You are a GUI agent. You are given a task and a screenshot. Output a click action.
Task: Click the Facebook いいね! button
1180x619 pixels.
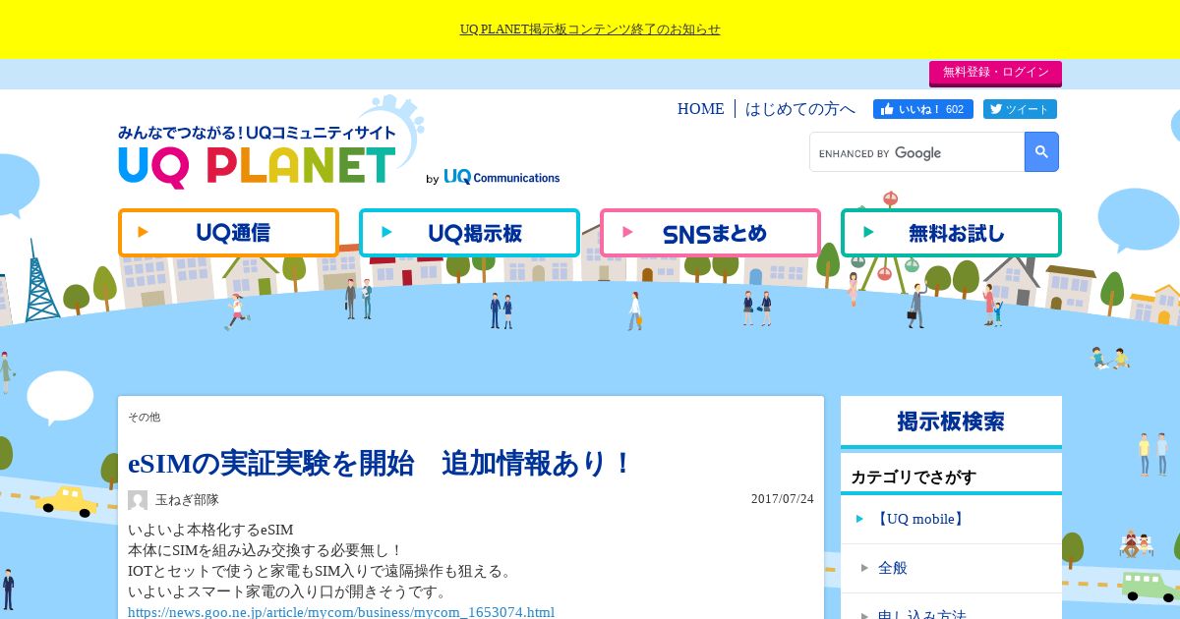[923, 109]
